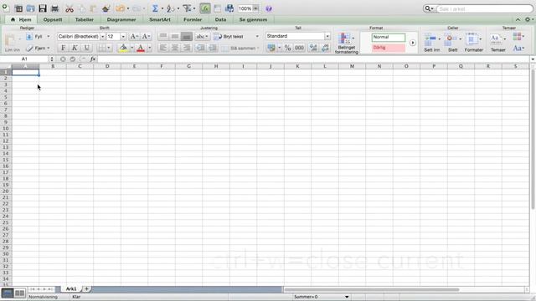
Task: Open Betinget formatering menu
Action: click(x=346, y=43)
